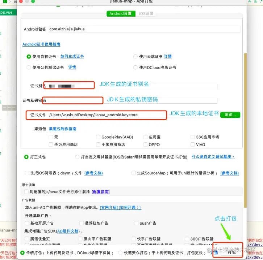Open the 如何开通？ link
This screenshot has height=260, width=263.
click(130, 208)
